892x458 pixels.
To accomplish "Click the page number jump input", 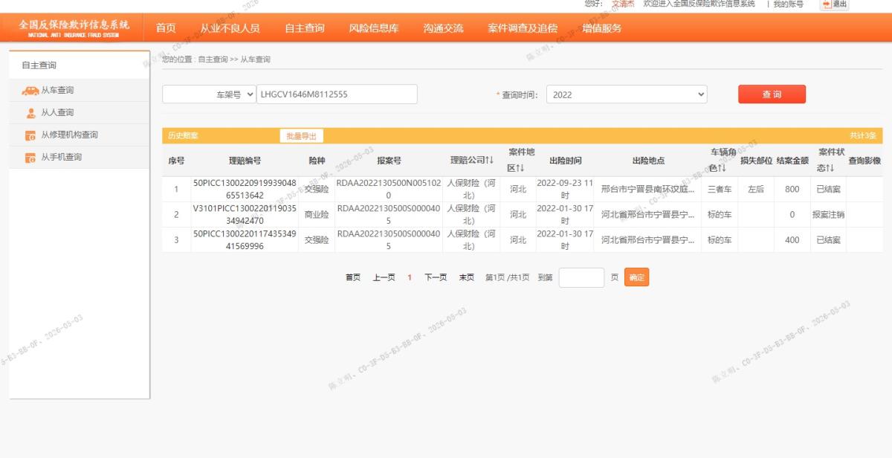I will [581, 277].
